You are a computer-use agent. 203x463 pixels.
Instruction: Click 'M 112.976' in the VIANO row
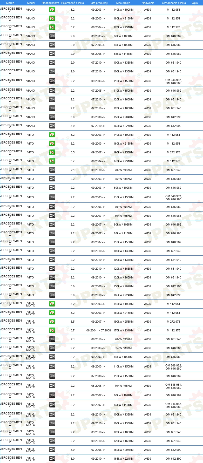point(173,27)
